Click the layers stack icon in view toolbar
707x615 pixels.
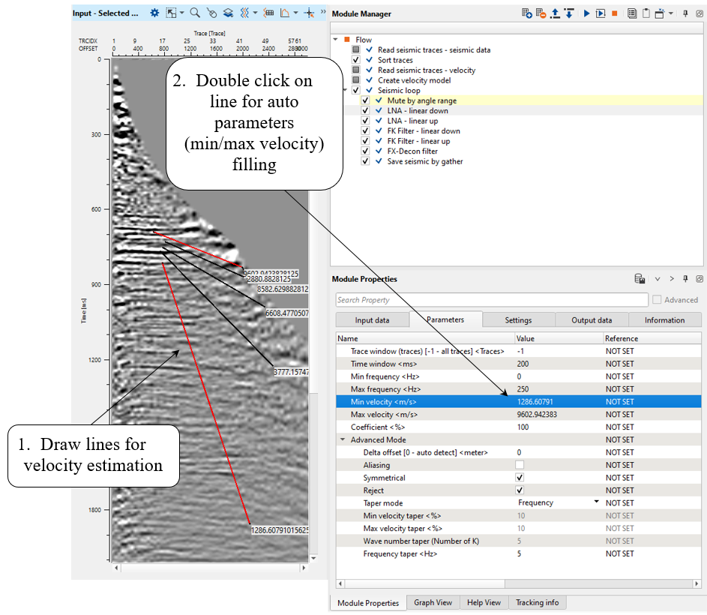pos(228,13)
